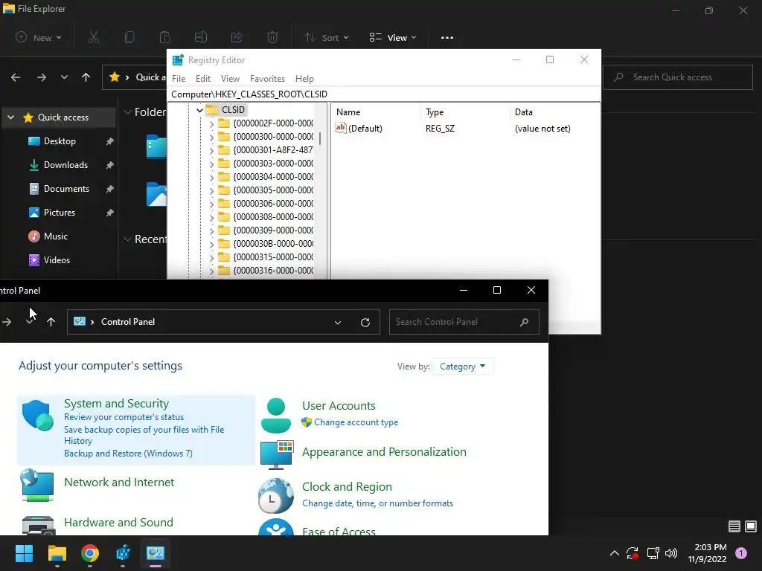The width and height of the screenshot is (762, 571).
Task: Click the Clock and Region globe icon
Action: pos(276,496)
